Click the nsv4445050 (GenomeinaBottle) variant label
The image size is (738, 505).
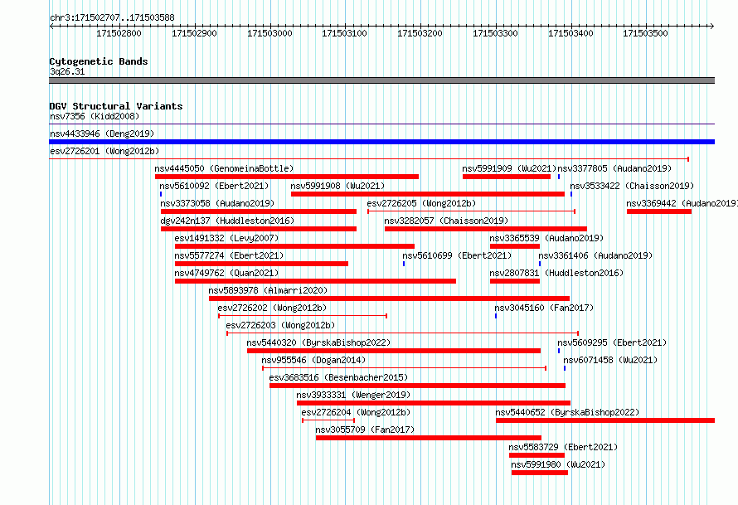tap(224, 168)
